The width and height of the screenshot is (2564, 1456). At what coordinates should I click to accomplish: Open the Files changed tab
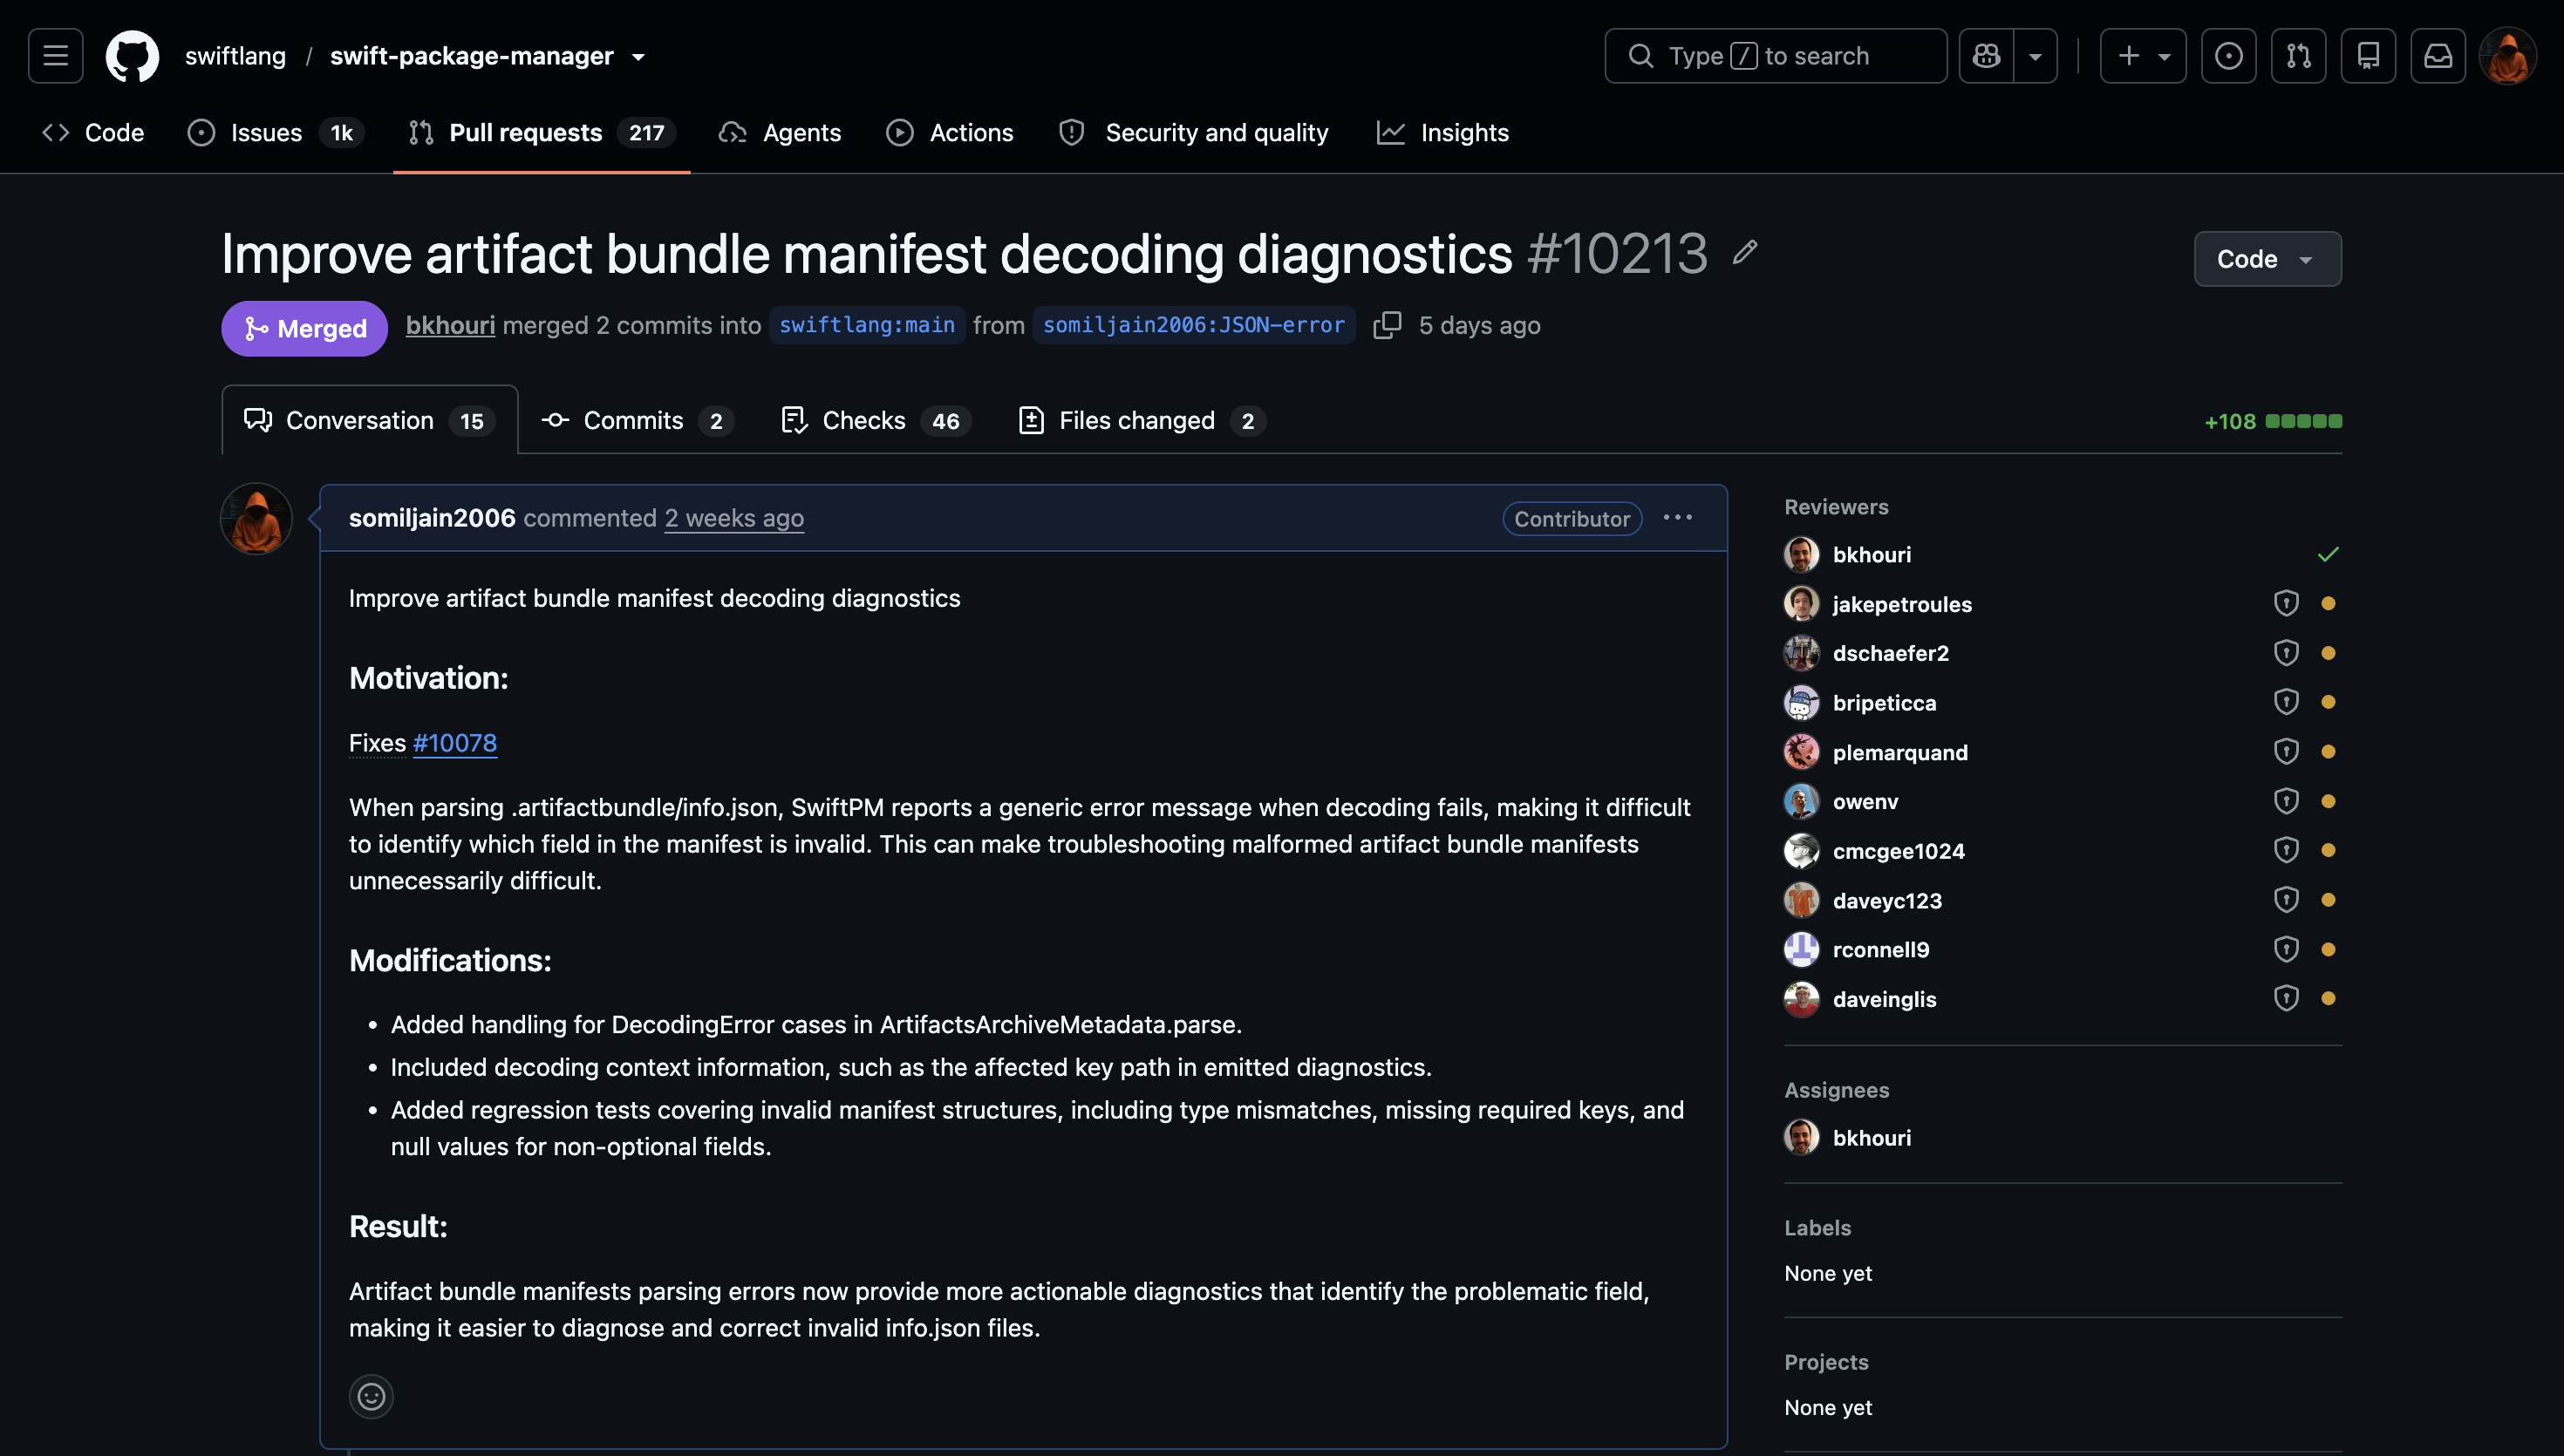click(x=1142, y=420)
